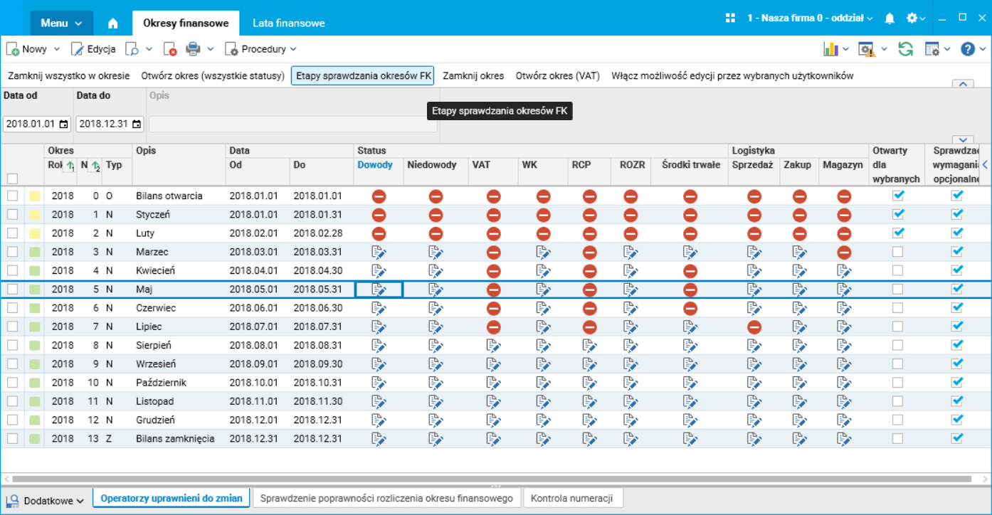Click the table configuration icon

pyautogui.click(x=932, y=49)
